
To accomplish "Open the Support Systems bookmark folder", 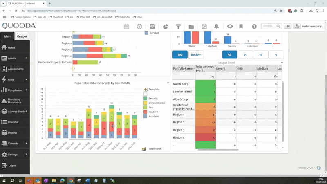I will pyautogui.click(x=21, y=17).
